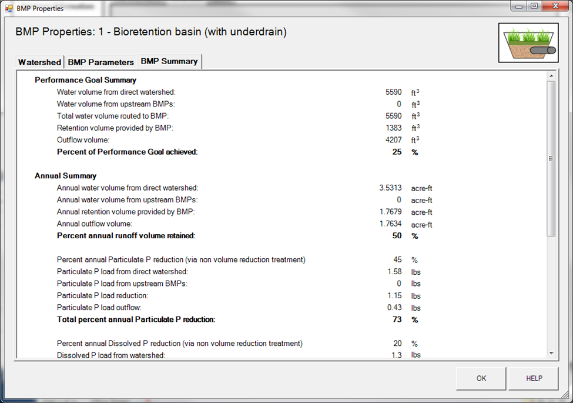This screenshot has height=403, width=573.
Task: Click the vertical scrollbar thumb
Action: click(551, 158)
